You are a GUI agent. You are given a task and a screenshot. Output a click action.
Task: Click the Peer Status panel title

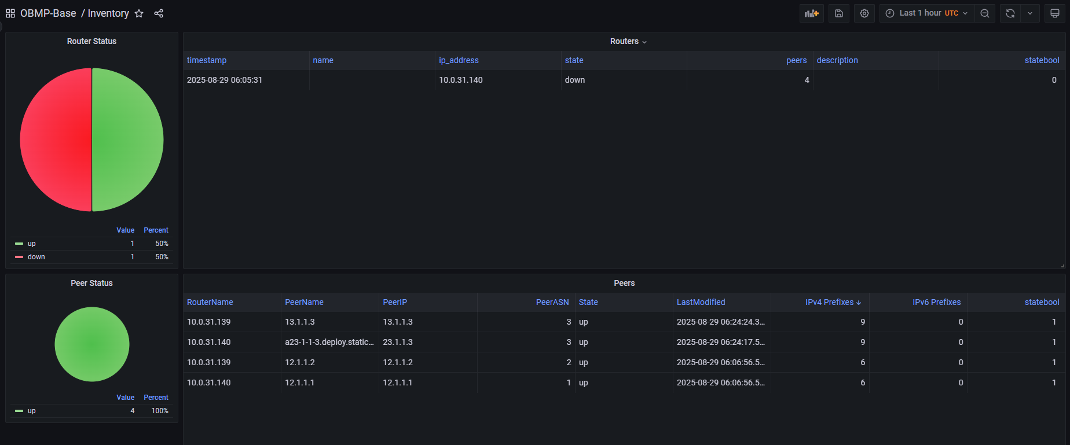(x=91, y=283)
